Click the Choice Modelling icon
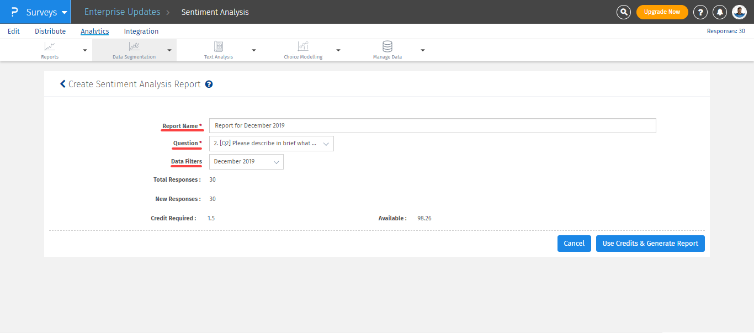Screen dimensions: 754x333 click(x=303, y=47)
